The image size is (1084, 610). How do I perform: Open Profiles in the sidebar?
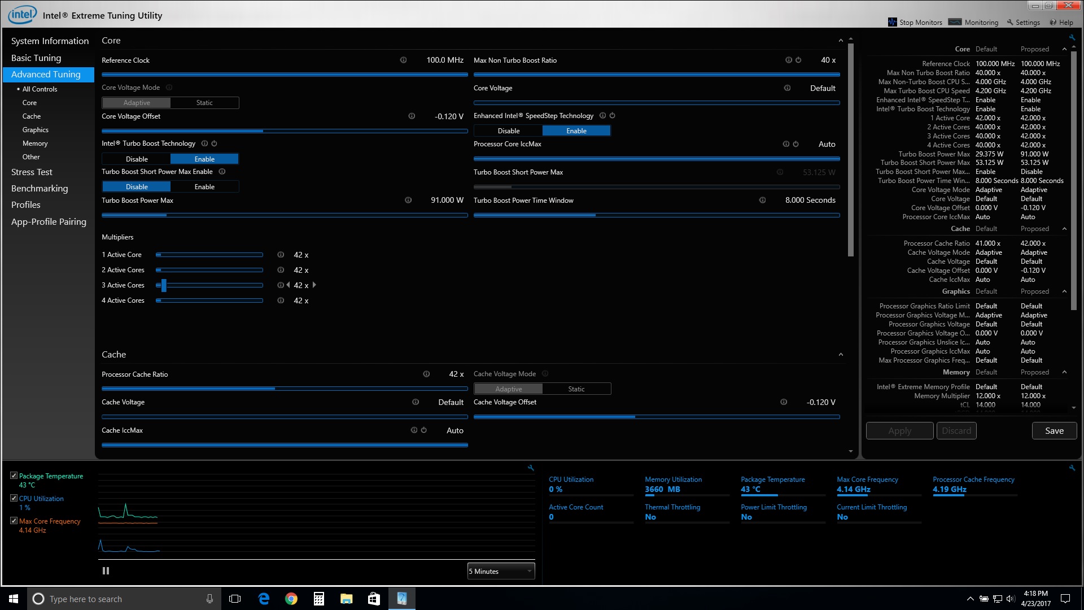point(26,204)
